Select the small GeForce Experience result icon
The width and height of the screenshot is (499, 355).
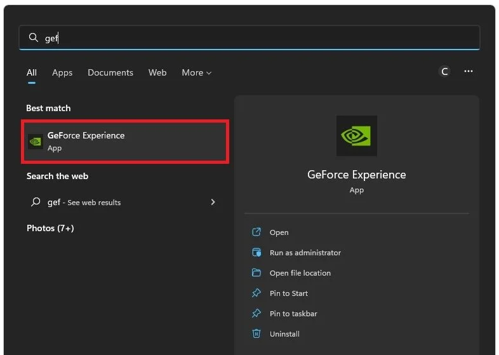coord(36,142)
